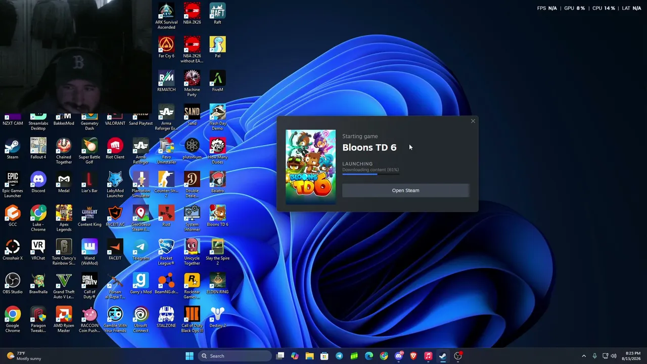Open Microsoft Edge from the taskbar
647x364 pixels.
(369, 356)
